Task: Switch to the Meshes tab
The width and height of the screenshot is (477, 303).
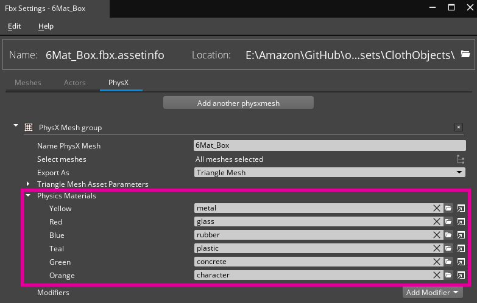Action: [x=28, y=82]
